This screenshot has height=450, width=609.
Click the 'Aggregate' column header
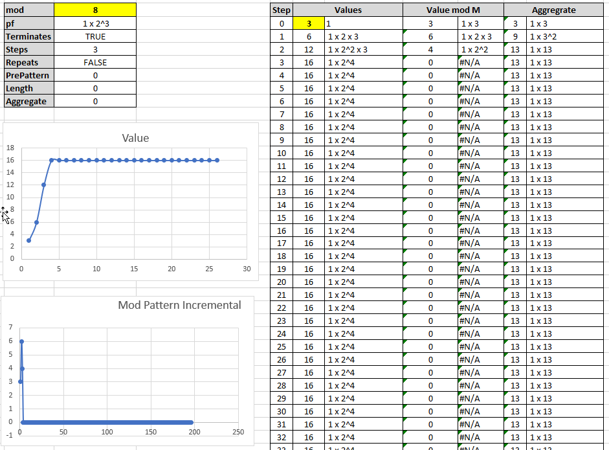(x=554, y=10)
